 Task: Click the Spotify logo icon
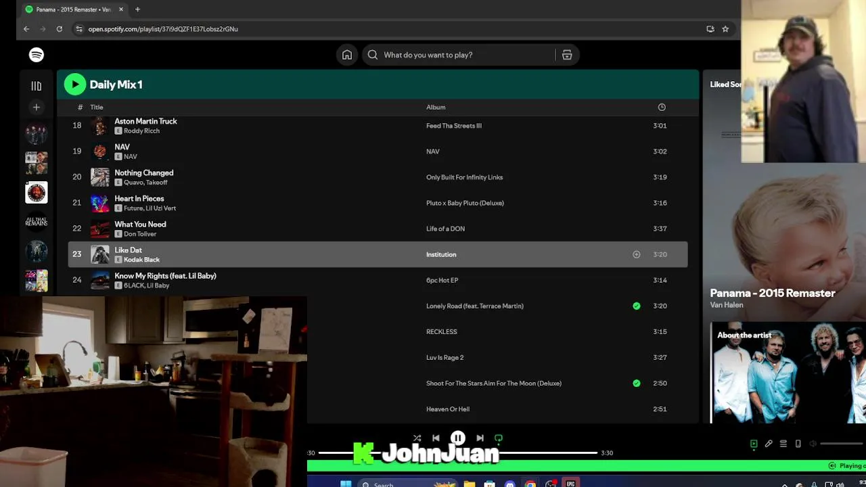(x=37, y=55)
